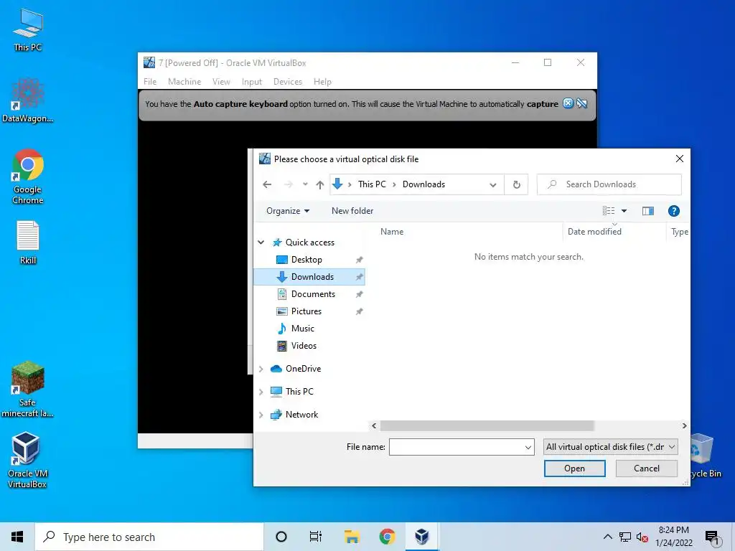The height and width of the screenshot is (551, 735).
Task: Click the Open button
Action: [575, 468]
